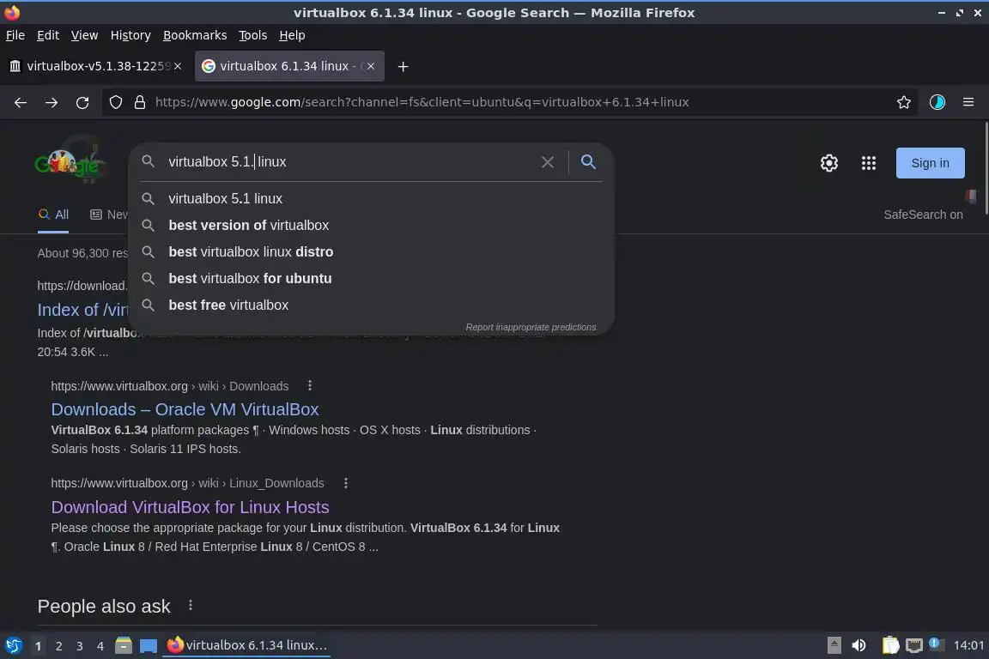
Task: Switch to workspace 1
Action: coord(38,646)
